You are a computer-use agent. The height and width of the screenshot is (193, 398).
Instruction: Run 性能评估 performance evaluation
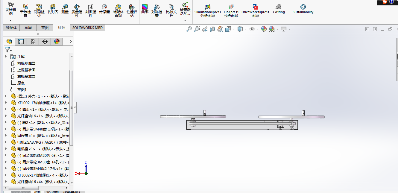point(132,11)
